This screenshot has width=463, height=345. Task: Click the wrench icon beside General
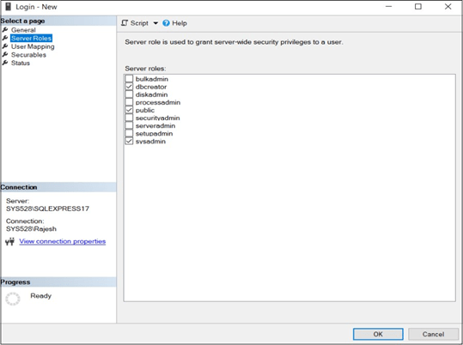pos(5,30)
